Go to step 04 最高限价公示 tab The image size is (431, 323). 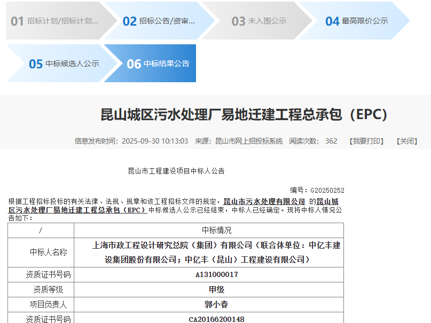point(357,21)
